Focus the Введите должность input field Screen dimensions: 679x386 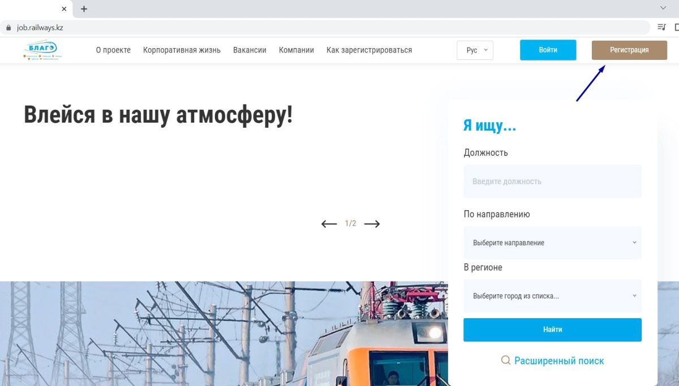coord(552,181)
